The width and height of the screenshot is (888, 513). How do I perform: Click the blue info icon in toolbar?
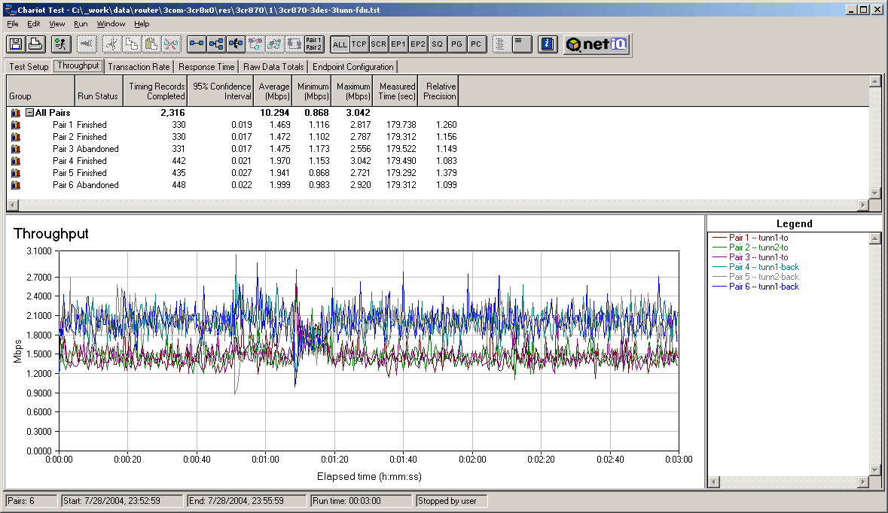coord(548,44)
